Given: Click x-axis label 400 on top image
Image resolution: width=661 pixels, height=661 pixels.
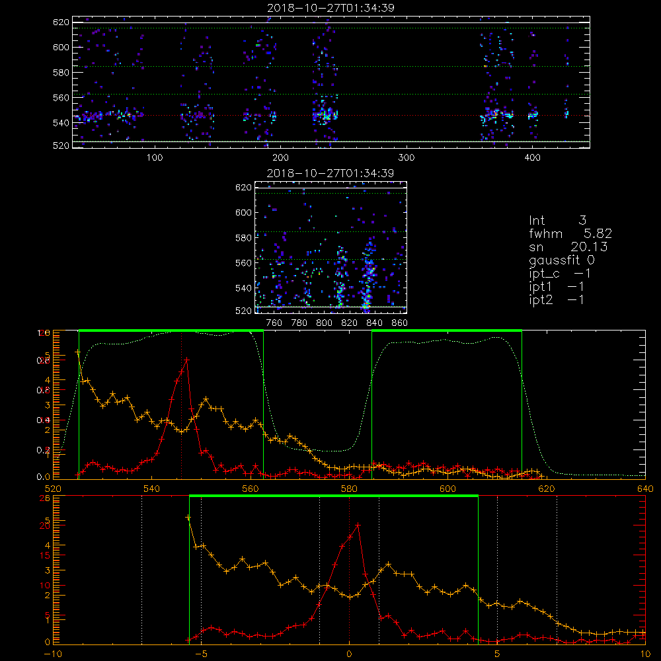Looking at the screenshot, I should [532, 158].
